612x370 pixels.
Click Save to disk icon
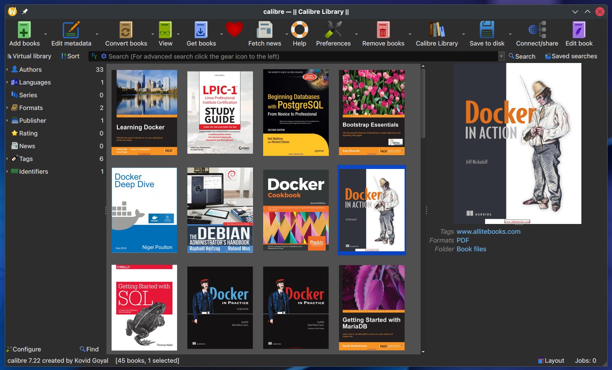[x=487, y=30]
